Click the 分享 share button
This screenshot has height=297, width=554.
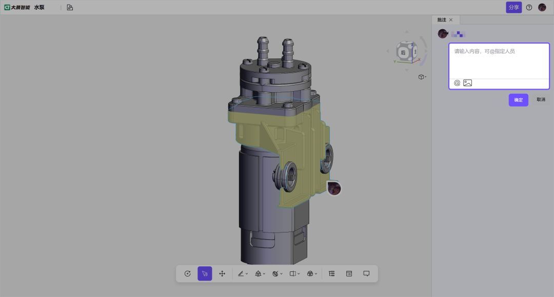tap(513, 7)
